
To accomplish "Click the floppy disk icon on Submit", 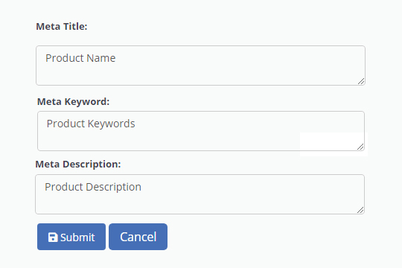I will 53,237.
